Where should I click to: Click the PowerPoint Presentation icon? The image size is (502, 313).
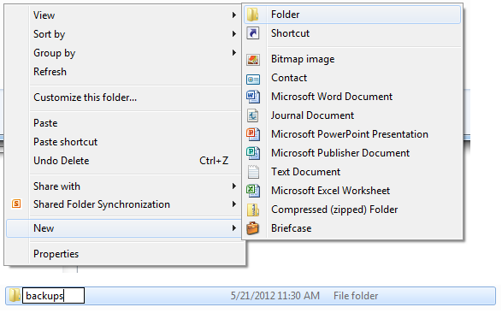(x=253, y=134)
